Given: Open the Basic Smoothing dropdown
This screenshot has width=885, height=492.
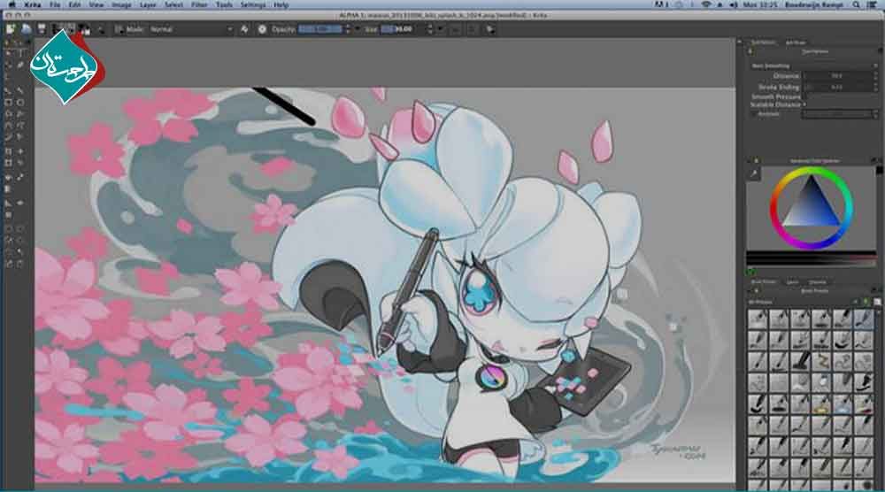Looking at the screenshot, I should (x=814, y=65).
